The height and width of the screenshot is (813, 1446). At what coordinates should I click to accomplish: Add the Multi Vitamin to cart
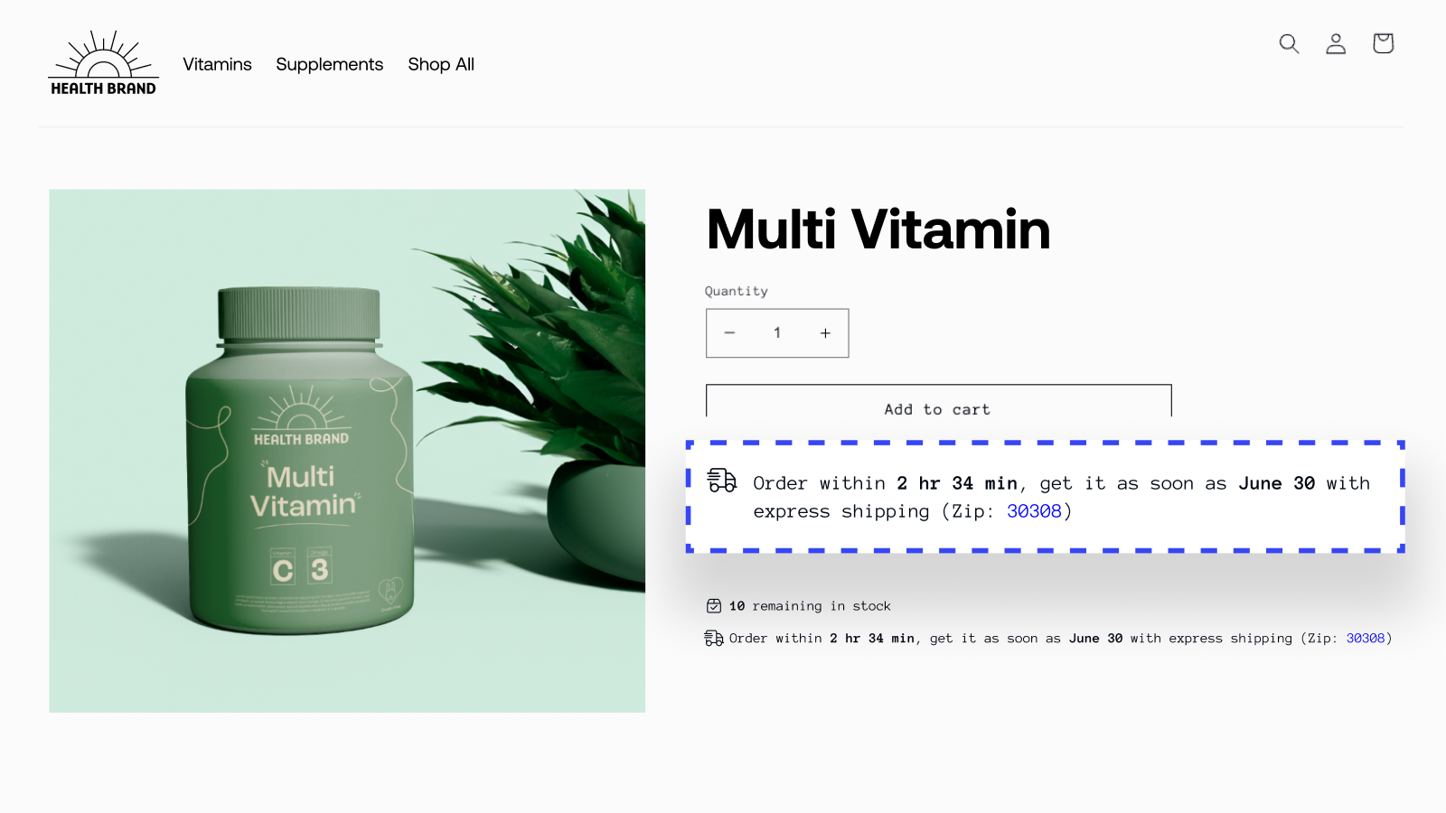tap(938, 403)
